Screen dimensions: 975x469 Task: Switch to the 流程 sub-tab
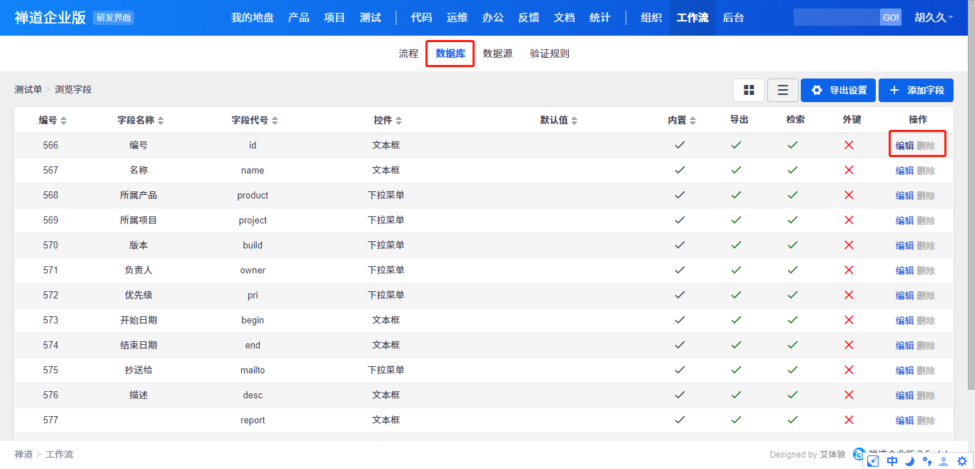[408, 54]
